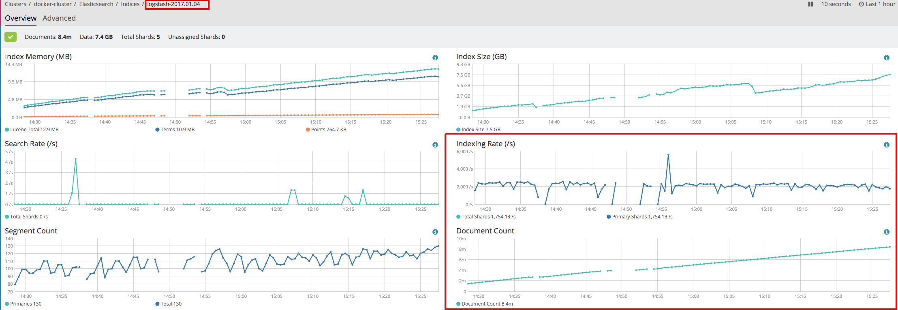The width and height of the screenshot is (898, 310).
Task: Click the Indexing Rate (/s) chart title
Action: pos(485,144)
